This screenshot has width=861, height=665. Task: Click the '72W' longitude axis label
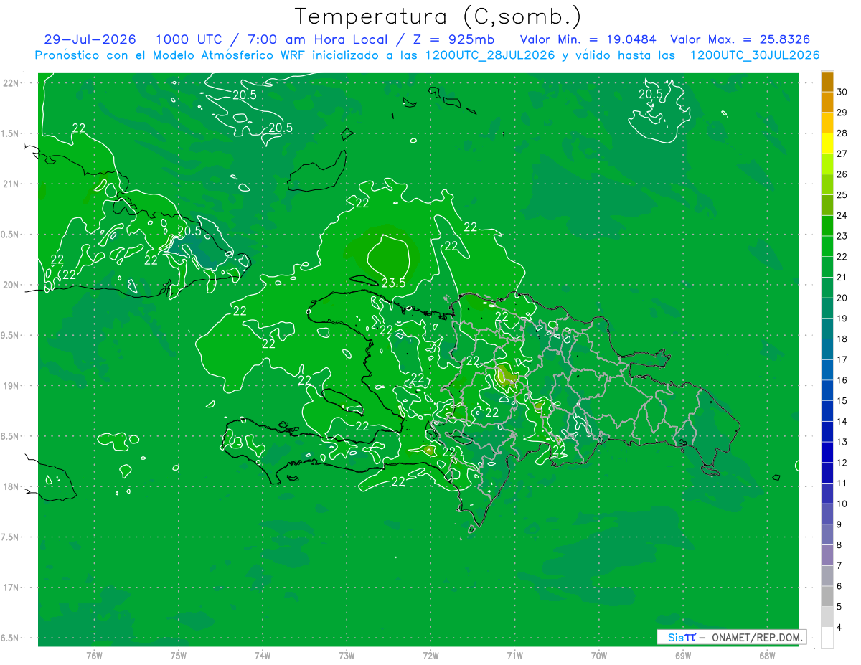431,656
